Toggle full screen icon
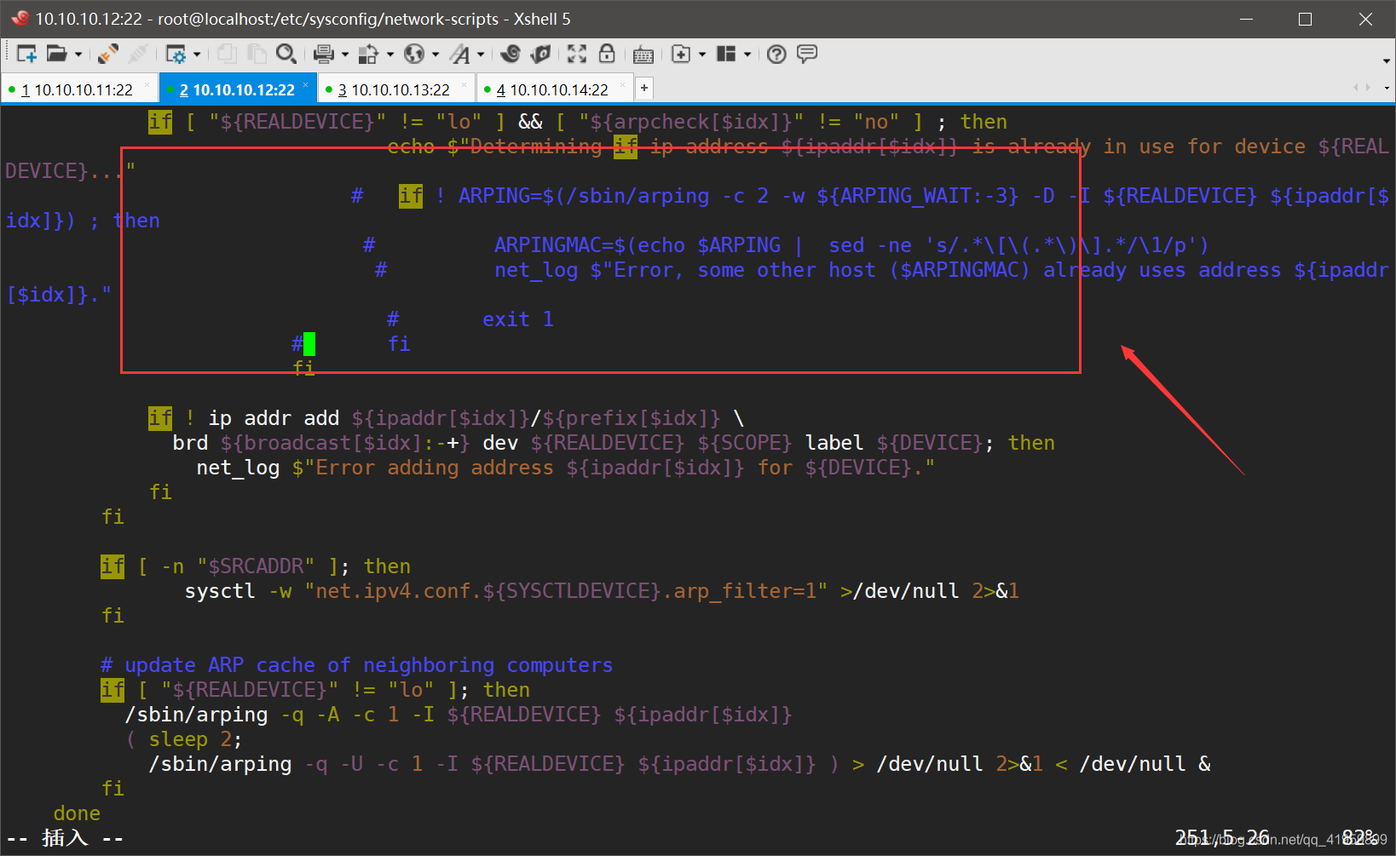This screenshot has height=856, width=1396. point(577,55)
